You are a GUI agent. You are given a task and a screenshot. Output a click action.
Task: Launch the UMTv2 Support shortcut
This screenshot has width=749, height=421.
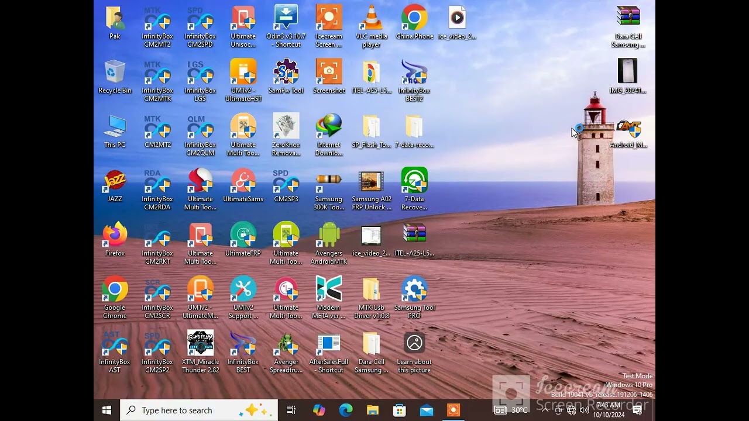click(x=243, y=290)
